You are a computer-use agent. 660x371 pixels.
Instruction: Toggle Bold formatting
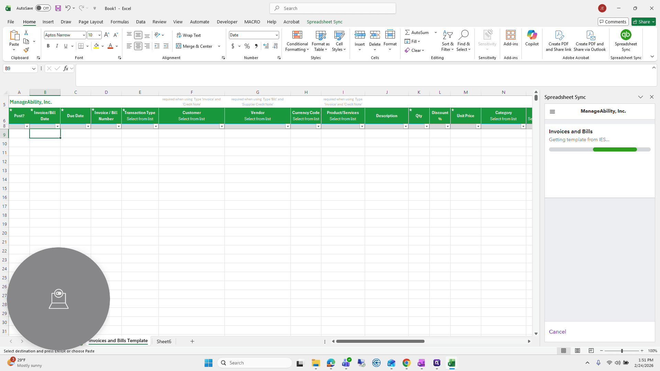(x=48, y=46)
